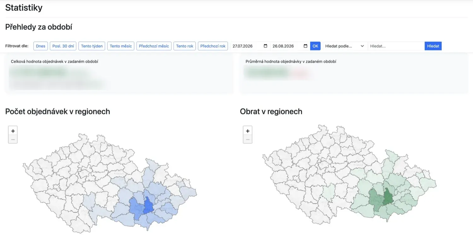
Task: Click the Přehledy za období heading
Action: (39, 27)
